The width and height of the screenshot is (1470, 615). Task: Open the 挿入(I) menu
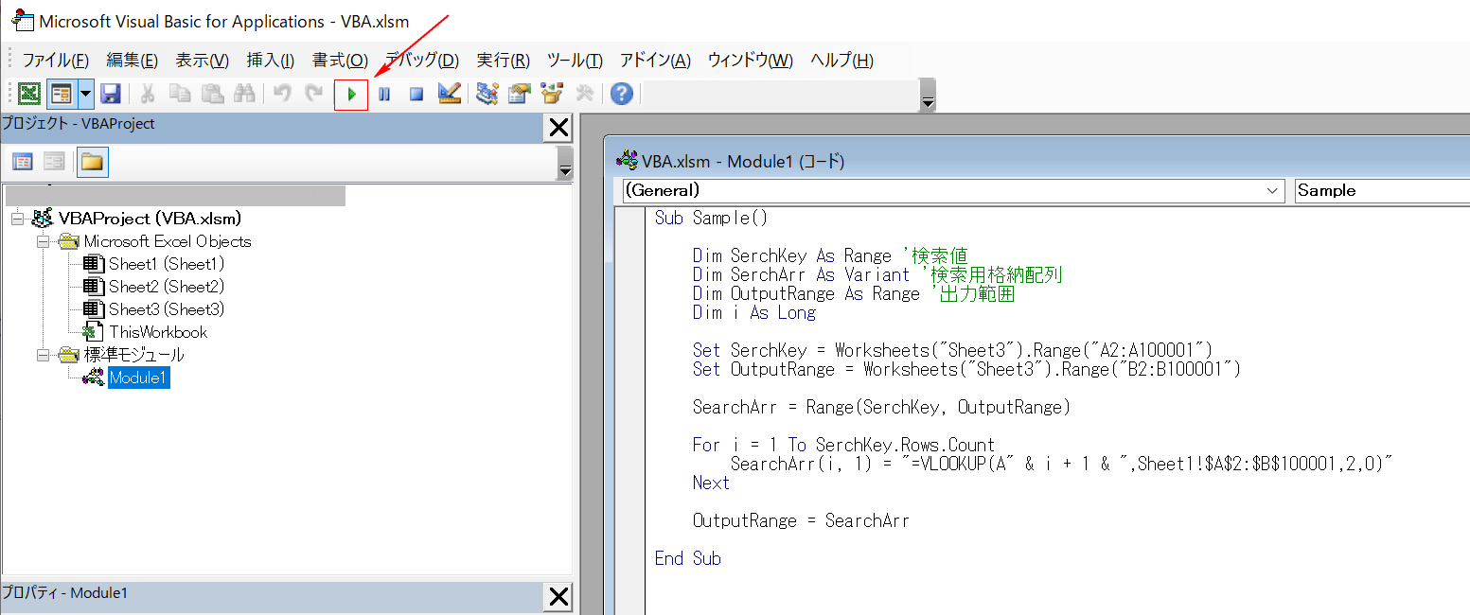270,61
